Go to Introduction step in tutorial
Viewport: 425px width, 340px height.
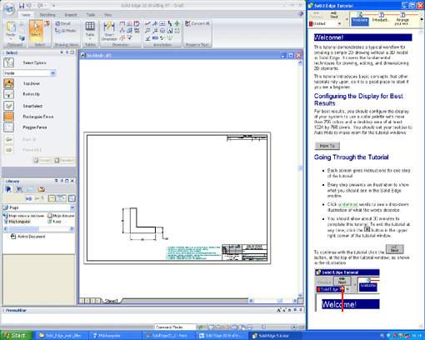(x=381, y=17)
